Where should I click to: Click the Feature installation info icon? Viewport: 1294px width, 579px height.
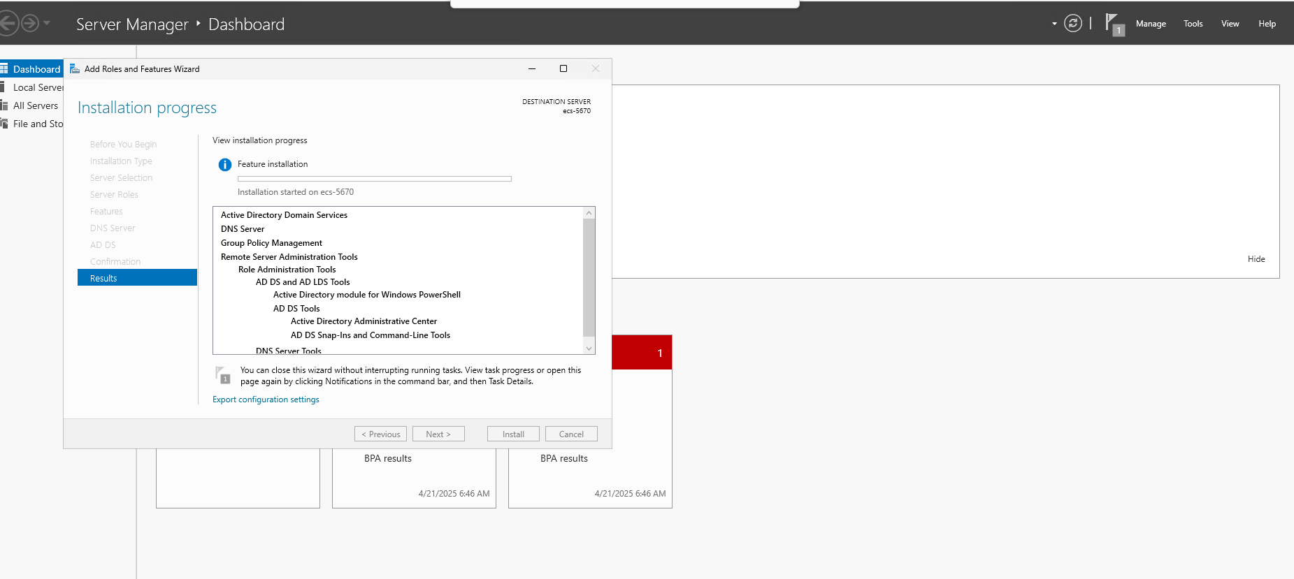coord(224,165)
